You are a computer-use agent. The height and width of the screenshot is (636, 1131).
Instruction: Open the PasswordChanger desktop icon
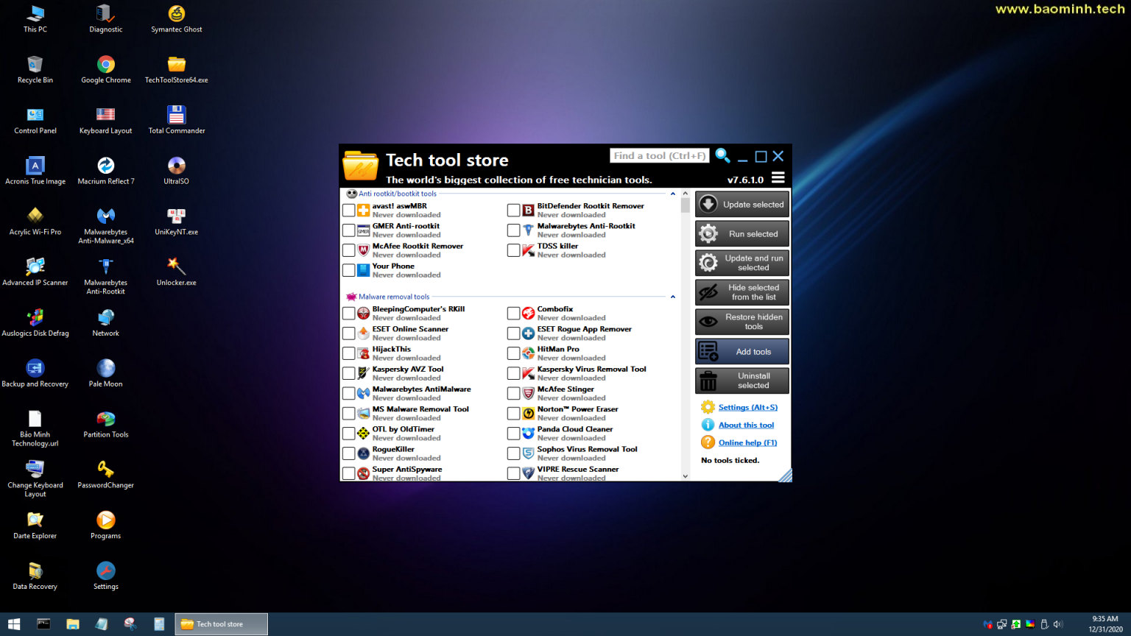click(106, 476)
